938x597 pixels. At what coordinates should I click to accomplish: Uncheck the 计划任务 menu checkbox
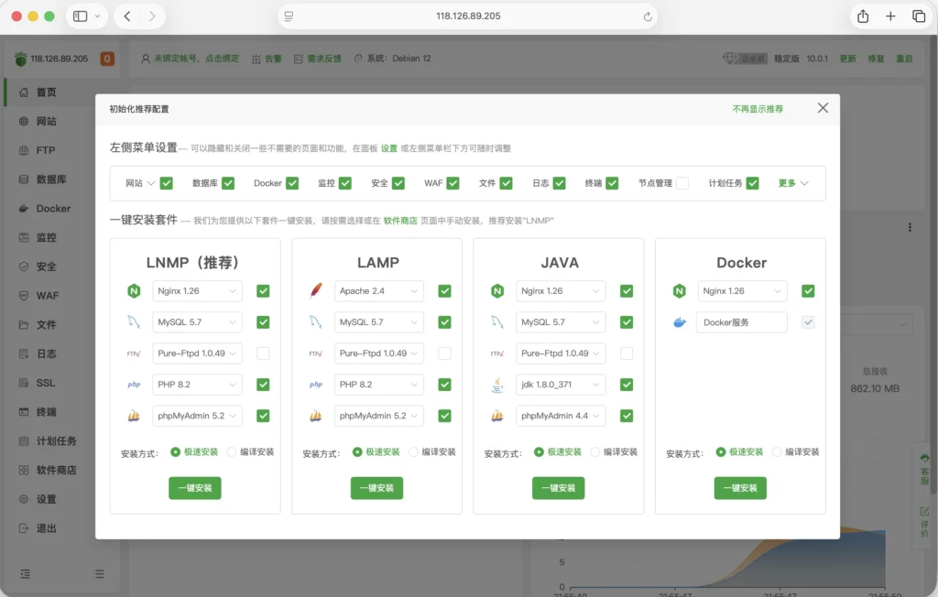coord(753,183)
